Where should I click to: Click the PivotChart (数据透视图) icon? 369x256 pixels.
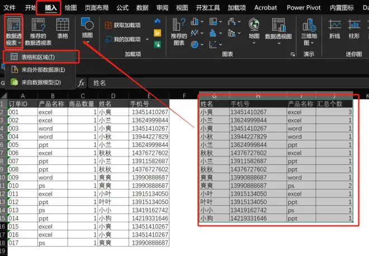[278, 25]
